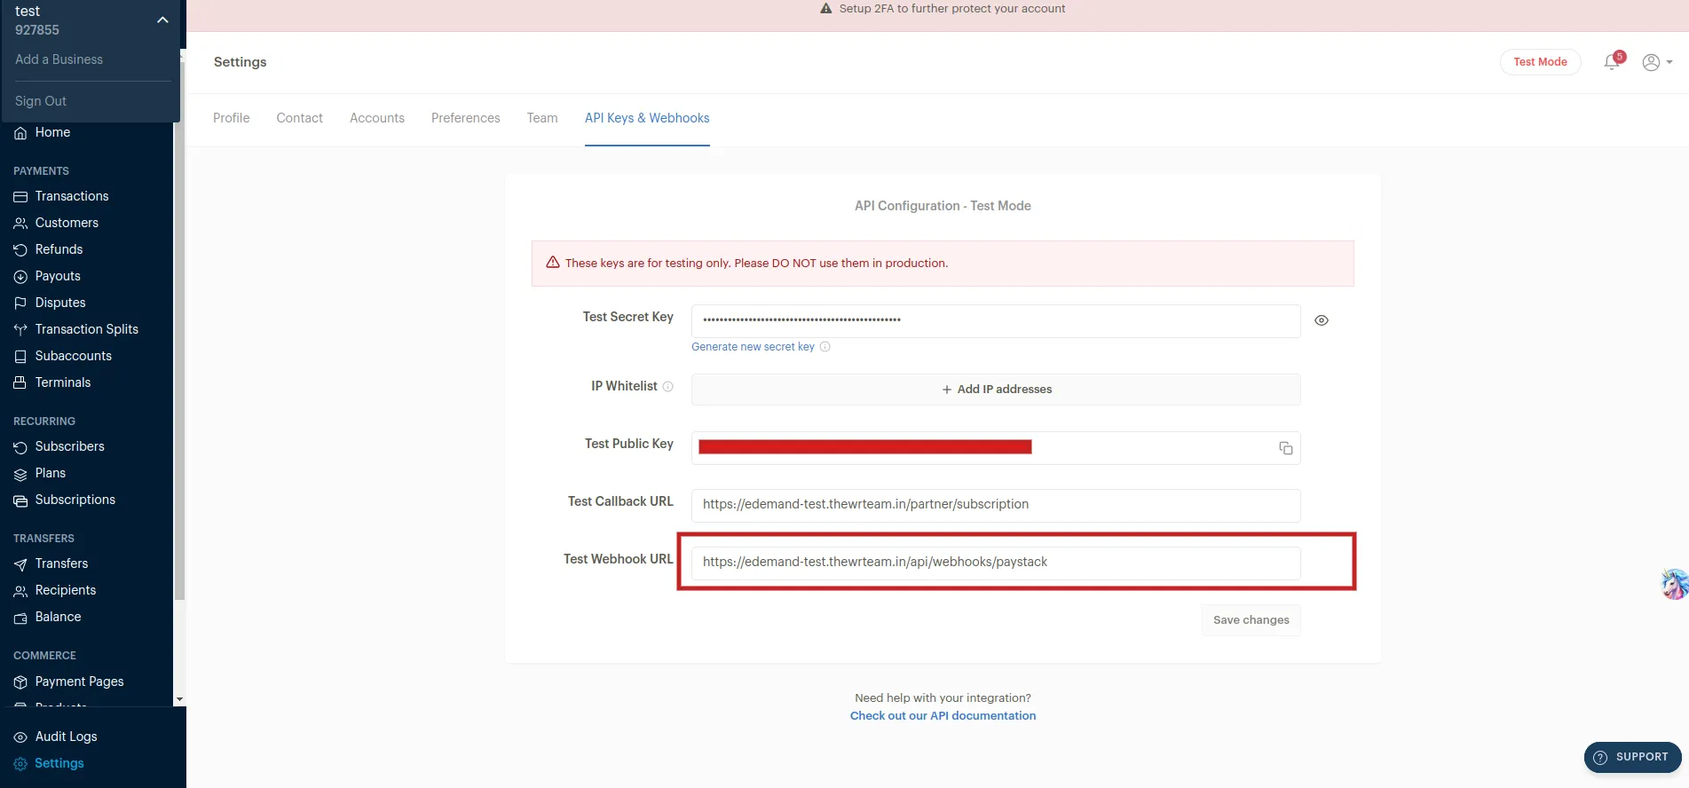Click the Settings gear icon
The width and height of the screenshot is (1689, 788).
coord(20,764)
